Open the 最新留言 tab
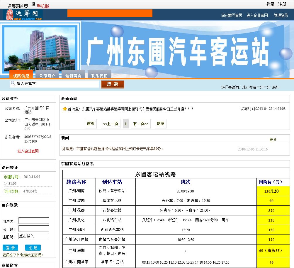The height and width of the screenshot is (268, 294). coord(73,75)
